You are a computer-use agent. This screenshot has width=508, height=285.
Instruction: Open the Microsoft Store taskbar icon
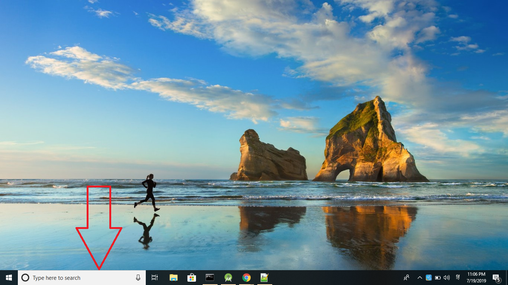pos(192,278)
